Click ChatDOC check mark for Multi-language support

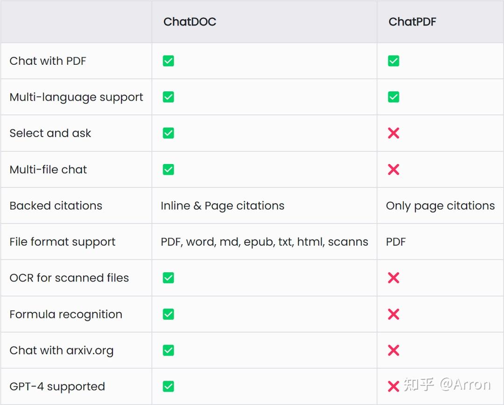coord(168,97)
